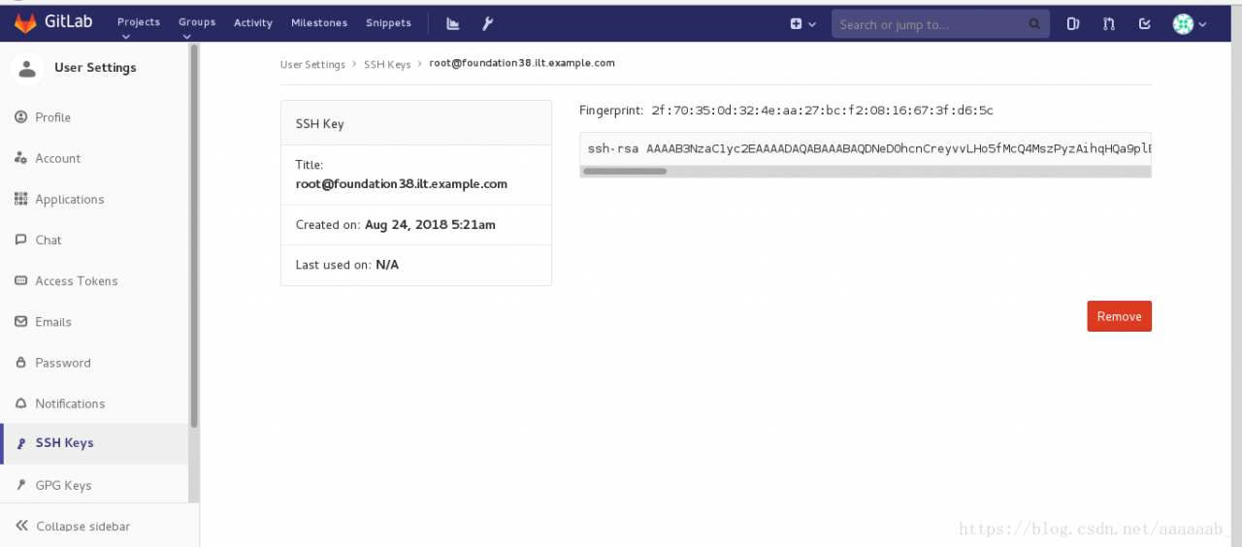1242x547 pixels.
Task: Click SSH Keys breadcrumb link
Action: 387,64
